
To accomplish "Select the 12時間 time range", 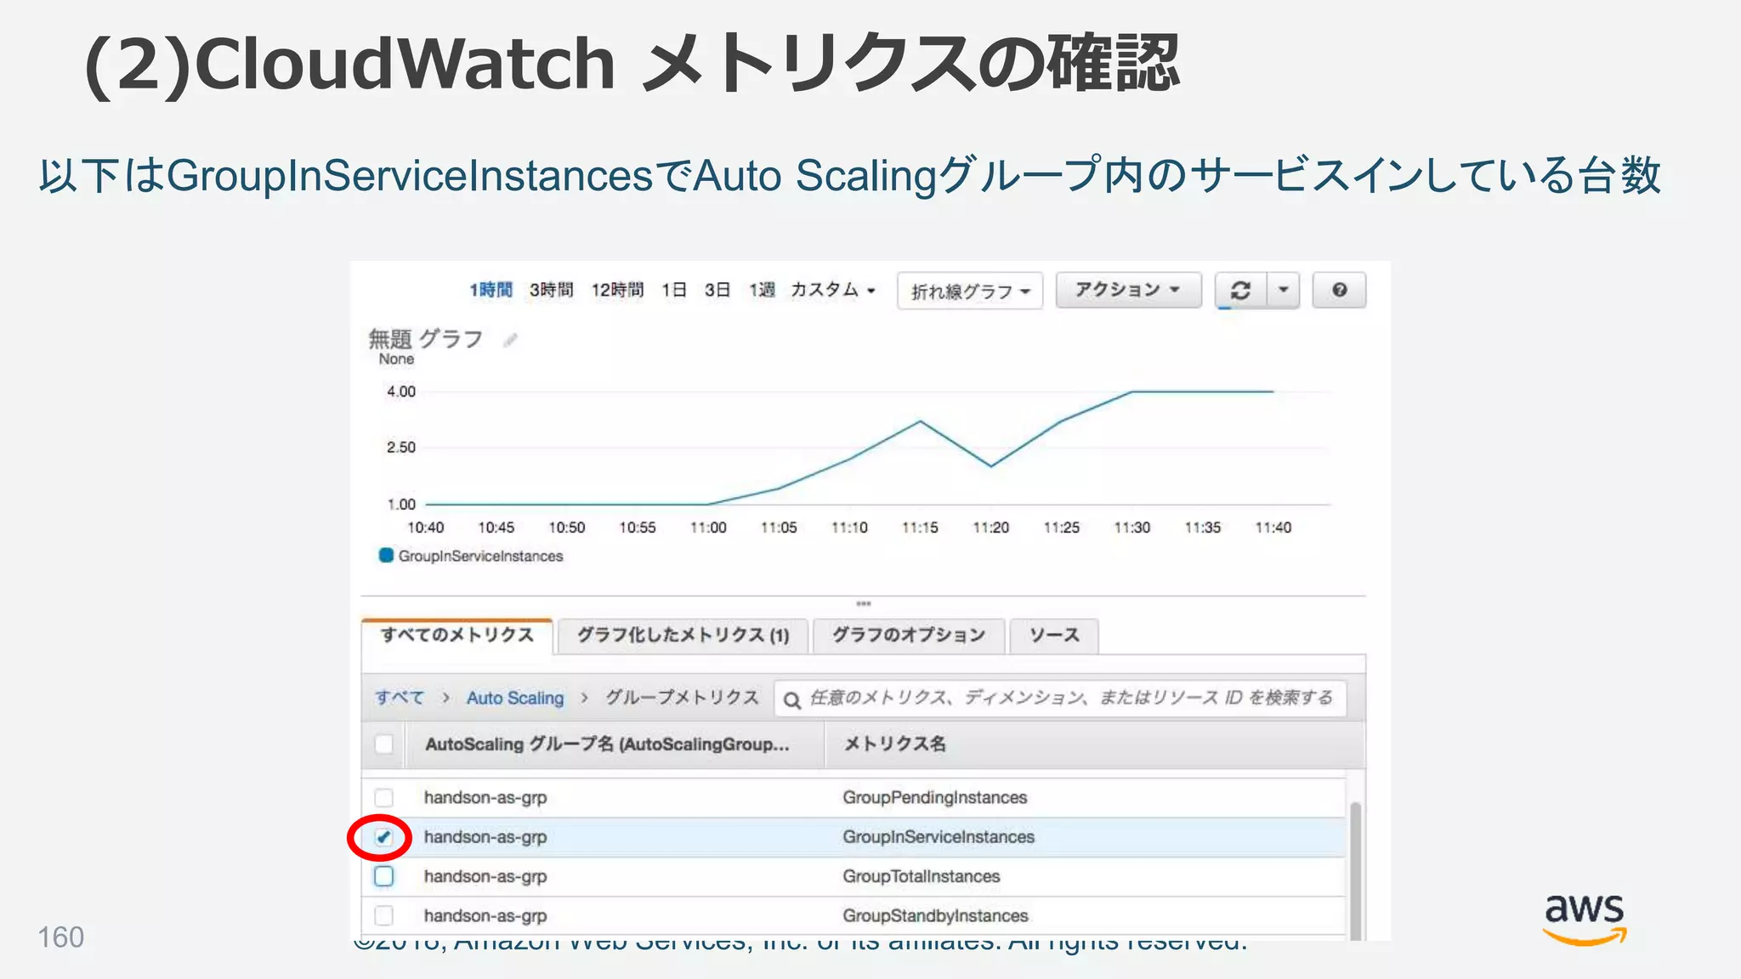I will (x=617, y=290).
